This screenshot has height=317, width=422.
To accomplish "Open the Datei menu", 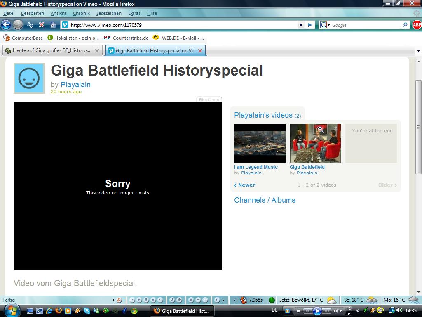I will 9,13.
